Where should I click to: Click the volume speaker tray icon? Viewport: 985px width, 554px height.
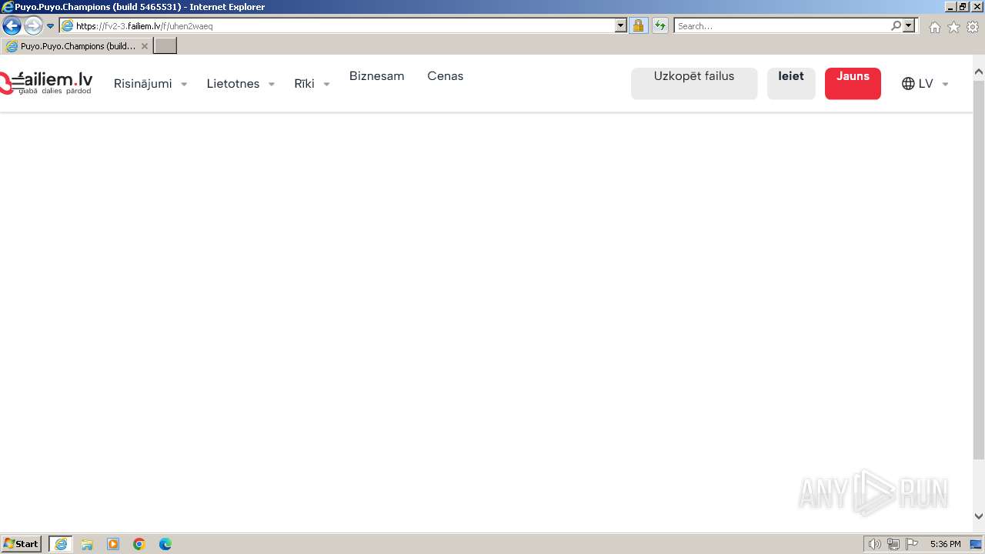[874, 544]
